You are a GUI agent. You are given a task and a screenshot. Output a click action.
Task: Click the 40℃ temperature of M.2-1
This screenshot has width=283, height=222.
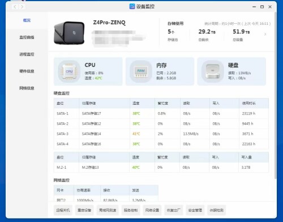coord(136,168)
